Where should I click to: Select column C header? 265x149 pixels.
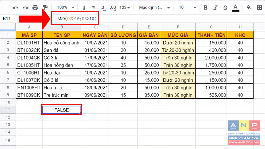click(95, 27)
